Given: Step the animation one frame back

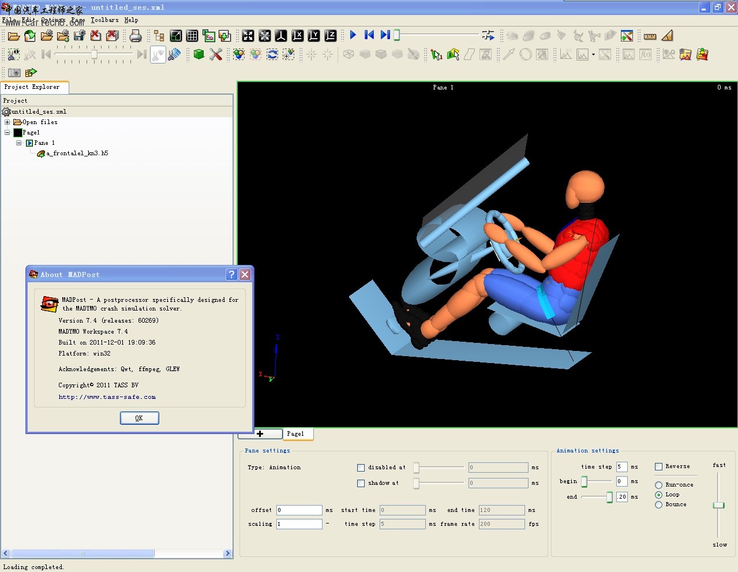Looking at the screenshot, I should click(x=369, y=35).
